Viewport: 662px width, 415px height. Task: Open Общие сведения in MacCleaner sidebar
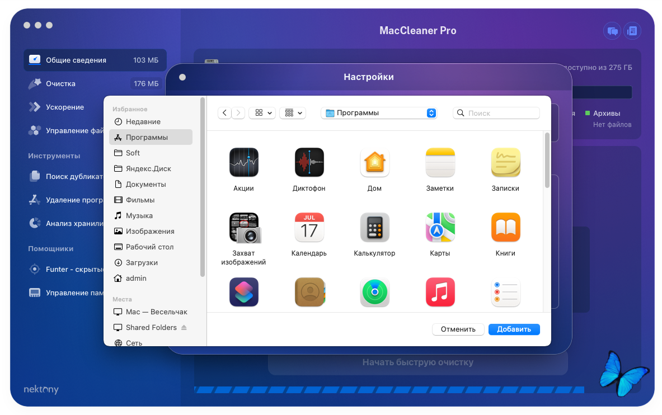pos(95,60)
